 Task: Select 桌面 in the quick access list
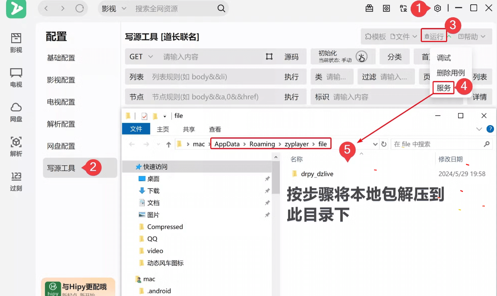click(153, 179)
